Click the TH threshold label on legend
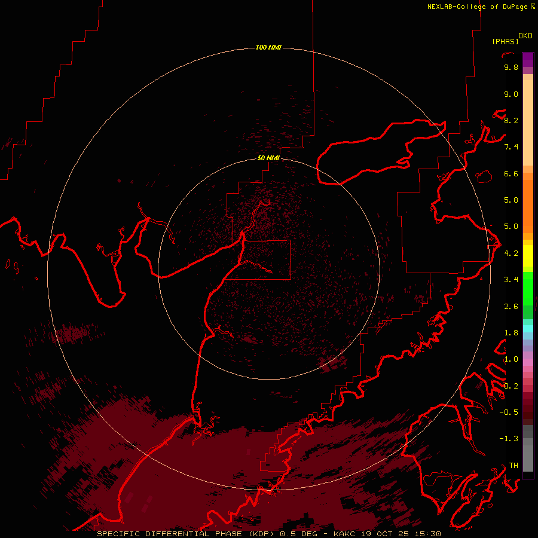538x538 pixels. click(x=513, y=466)
